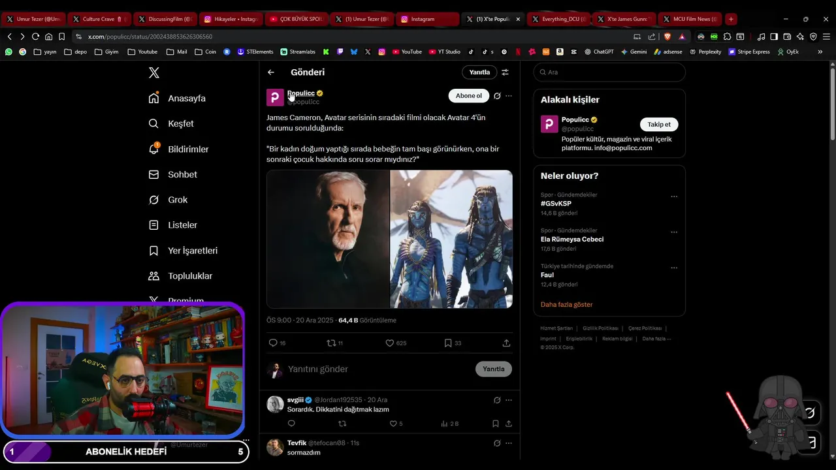The width and height of the screenshot is (836, 470).
Task: Open the browser main menu
Action: pyautogui.click(x=826, y=37)
